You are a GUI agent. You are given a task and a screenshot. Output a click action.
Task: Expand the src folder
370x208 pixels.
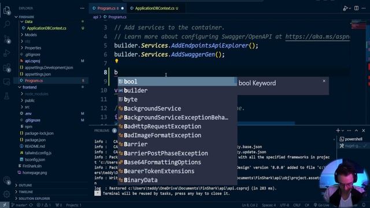click(x=27, y=107)
